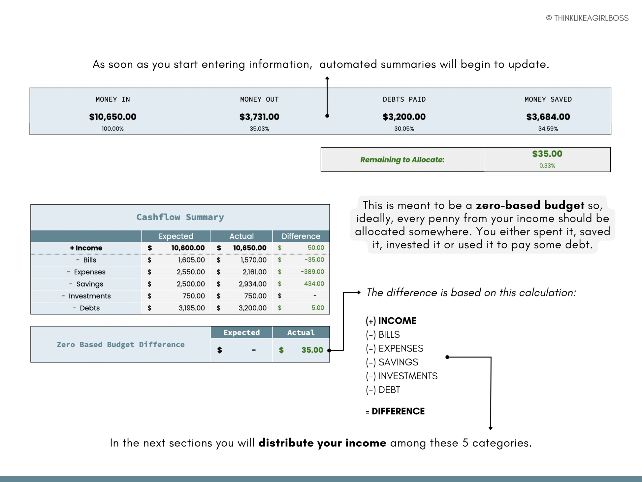Select the MONEY SAVED amount $3,684.00
Screen dimensions: 642x482
click(548, 117)
